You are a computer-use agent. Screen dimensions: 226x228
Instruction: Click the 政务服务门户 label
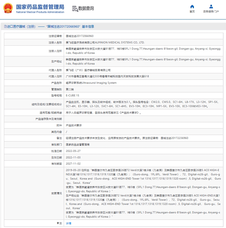point(211,12)
